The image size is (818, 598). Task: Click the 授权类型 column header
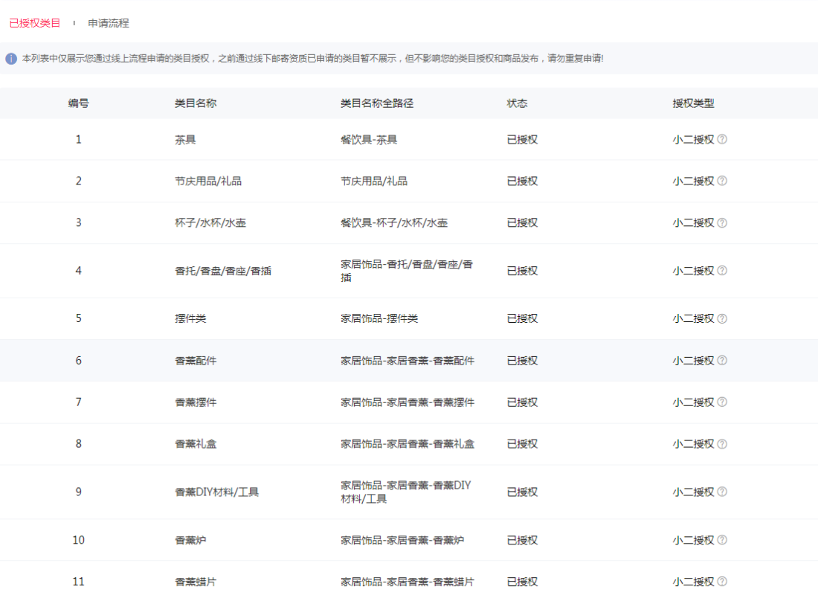[693, 103]
